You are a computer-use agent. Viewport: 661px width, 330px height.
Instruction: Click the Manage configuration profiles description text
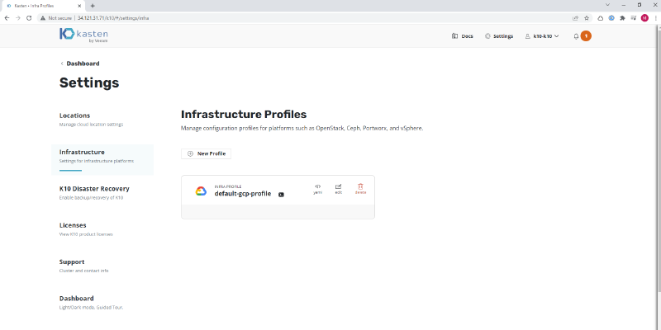pos(302,129)
